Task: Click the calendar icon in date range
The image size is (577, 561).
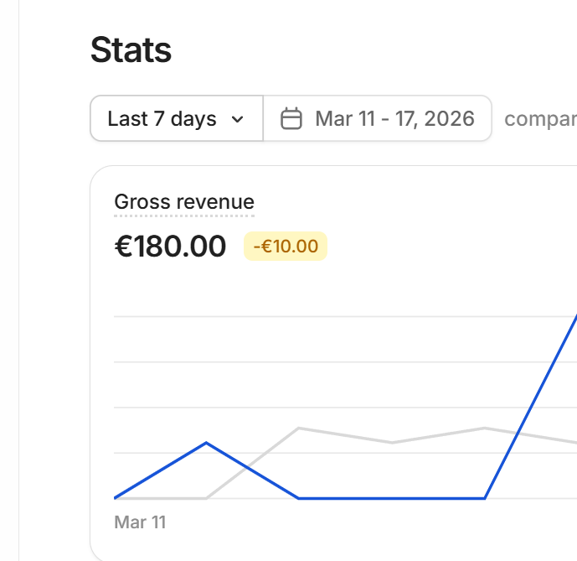Action: [291, 119]
